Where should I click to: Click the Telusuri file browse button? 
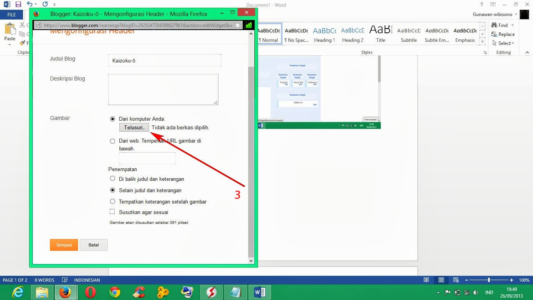pyautogui.click(x=133, y=127)
